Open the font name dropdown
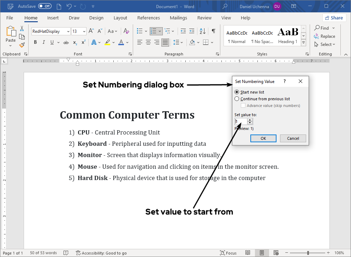The image size is (351, 257). click(68, 31)
